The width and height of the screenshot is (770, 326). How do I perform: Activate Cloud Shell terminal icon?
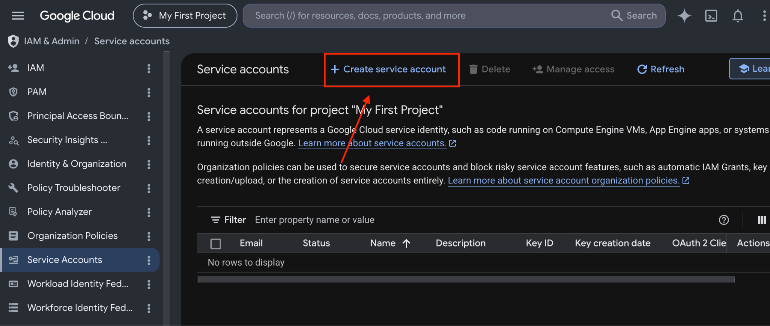pos(711,16)
